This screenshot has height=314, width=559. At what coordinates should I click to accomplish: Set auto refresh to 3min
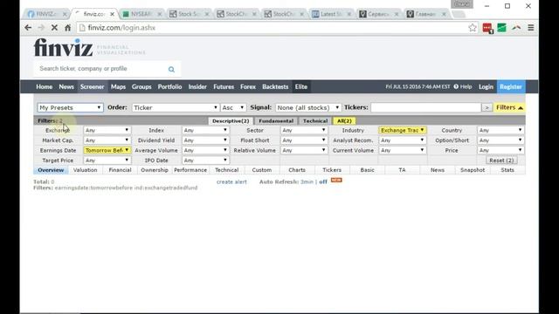click(307, 182)
